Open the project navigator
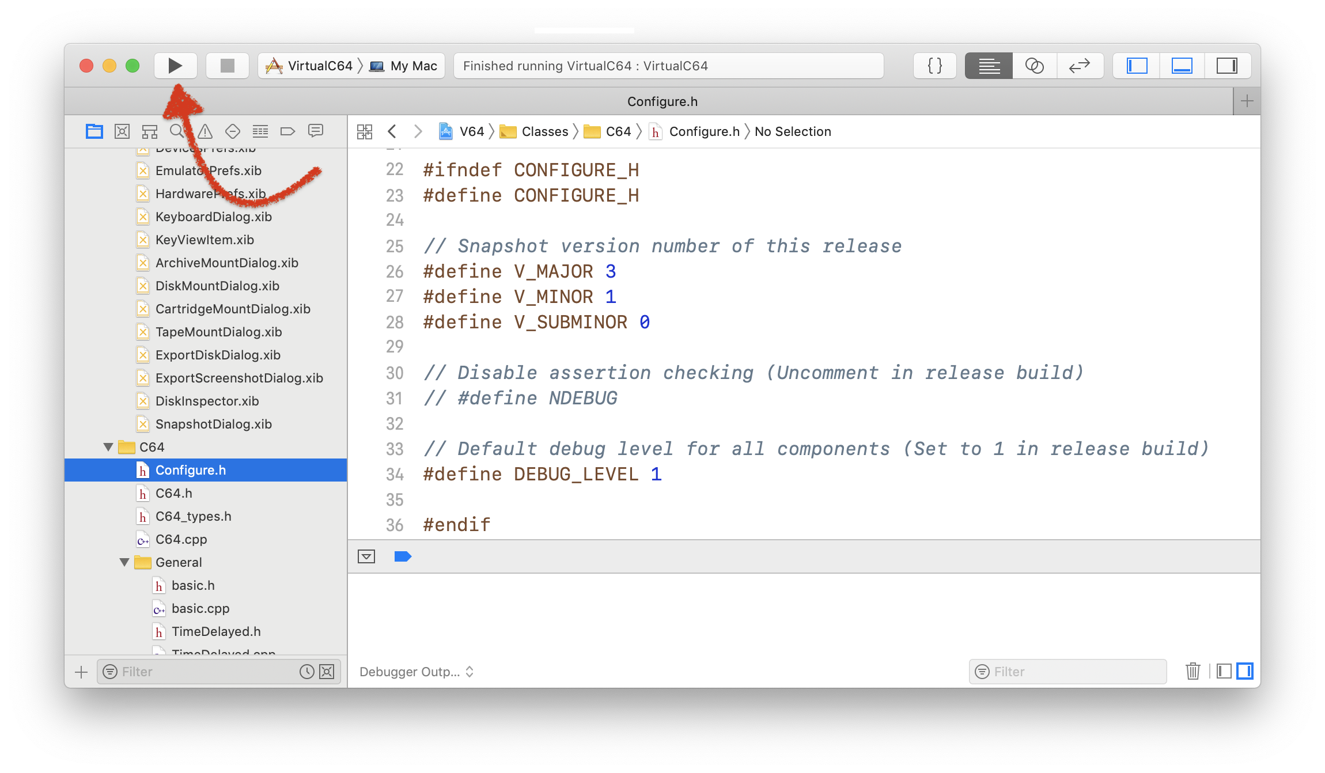The image size is (1325, 773). coord(94,131)
